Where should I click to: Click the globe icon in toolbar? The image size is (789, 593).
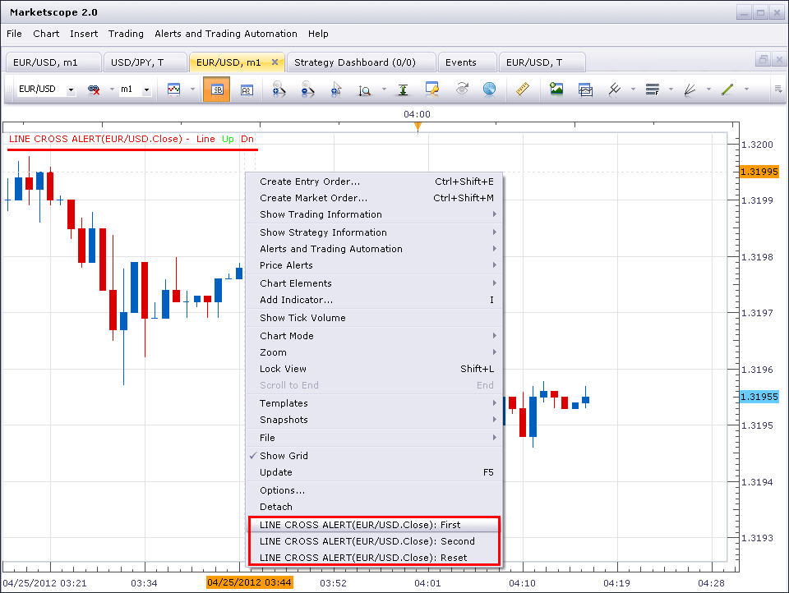pyautogui.click(x=489, y=90)
